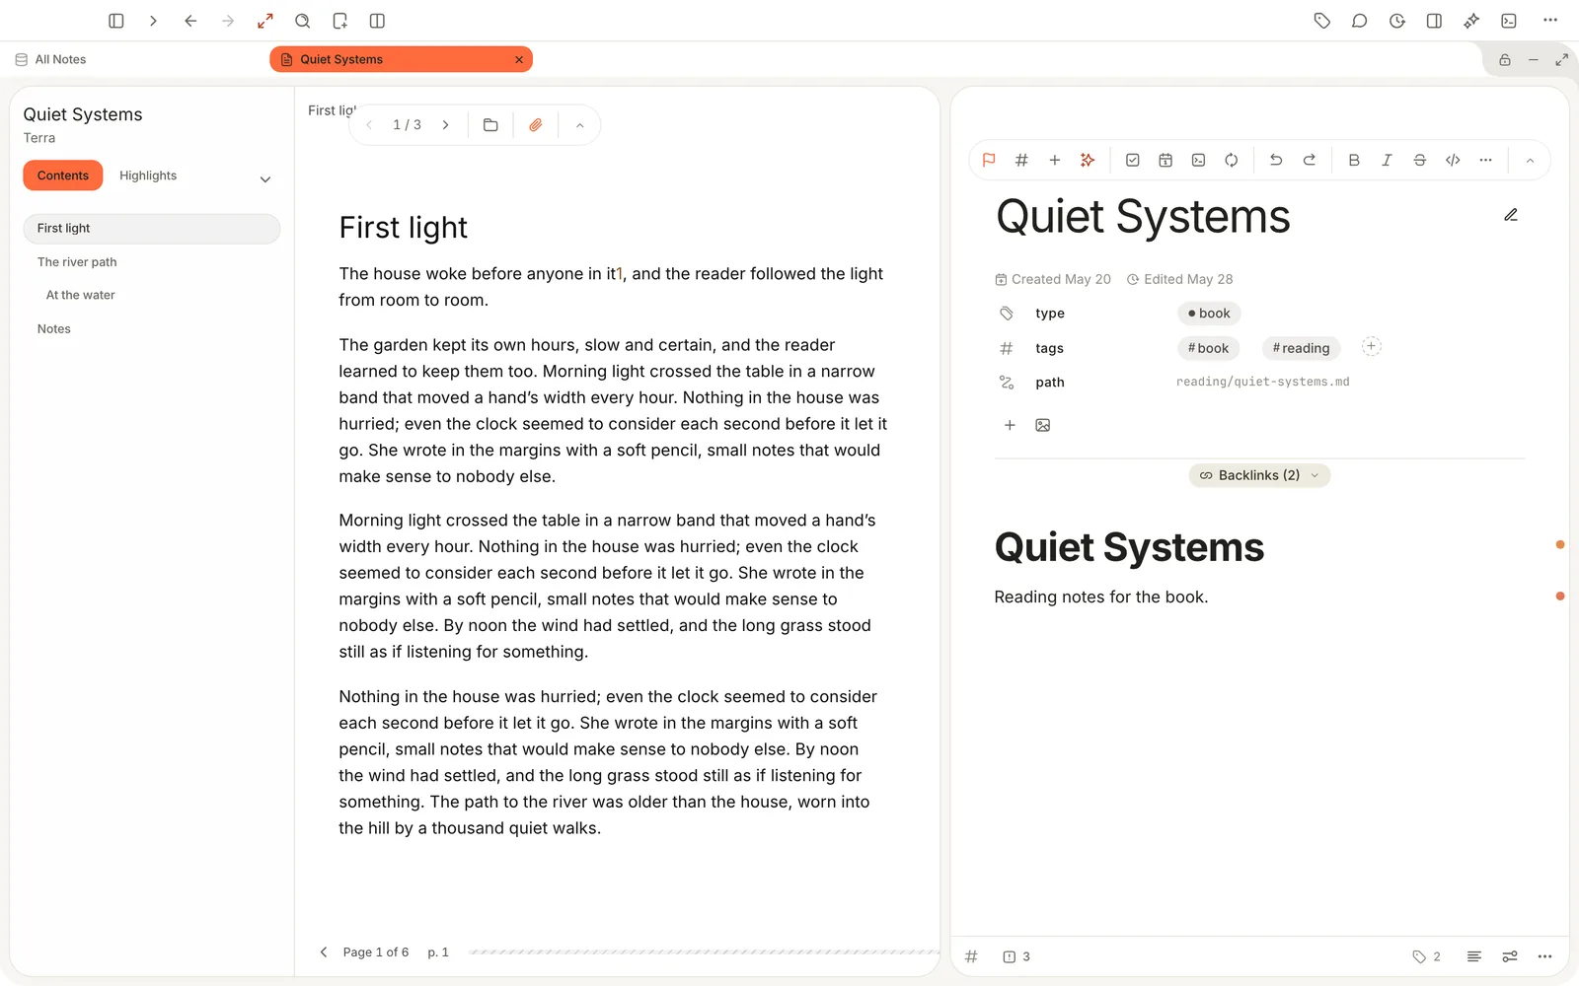Toggle bold formatting

1354,160
